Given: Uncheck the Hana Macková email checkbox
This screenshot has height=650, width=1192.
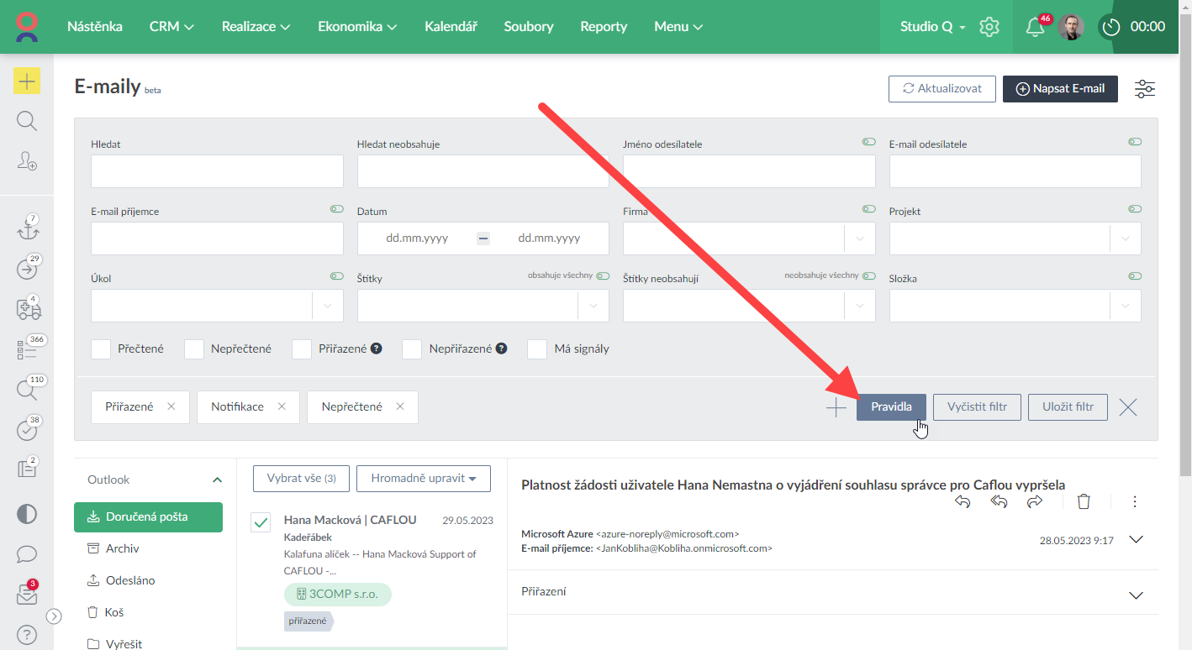Looking at the screenshot, I should coord(261,522).
